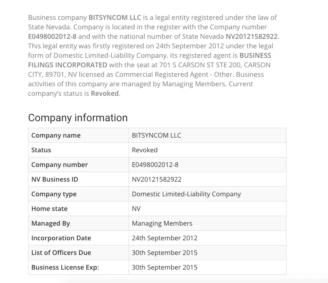
Task: Select the Managing Members table value
Action: (162, 223)
